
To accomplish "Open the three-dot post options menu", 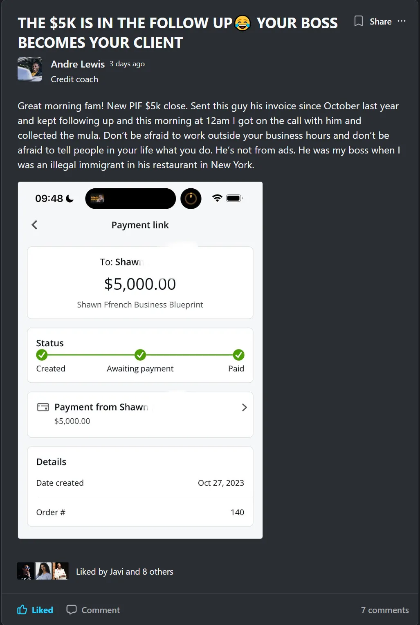I will 402,21.
